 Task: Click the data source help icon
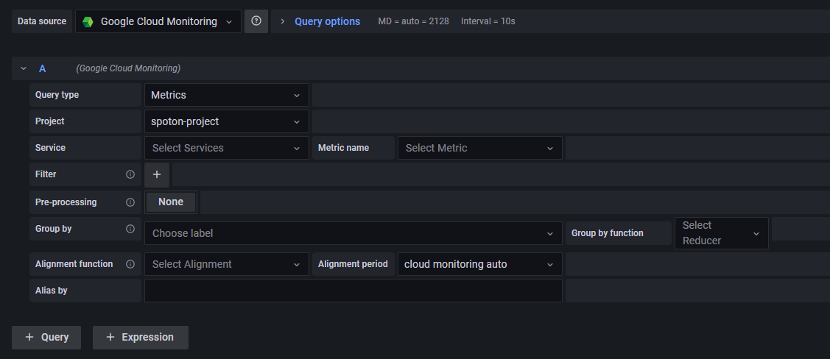click(x=256, y=21)
